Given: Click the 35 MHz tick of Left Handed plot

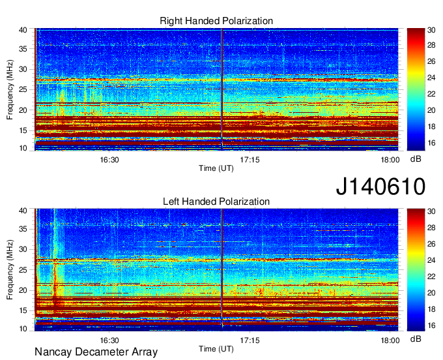Looking at the screenshot, I should tap(23, 229).
